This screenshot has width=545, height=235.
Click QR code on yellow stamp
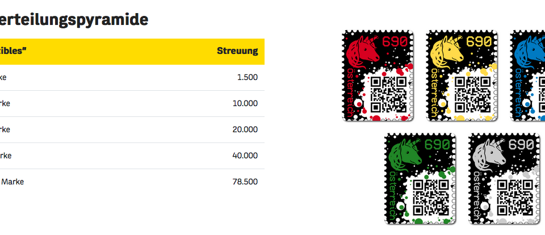(473, 95)
